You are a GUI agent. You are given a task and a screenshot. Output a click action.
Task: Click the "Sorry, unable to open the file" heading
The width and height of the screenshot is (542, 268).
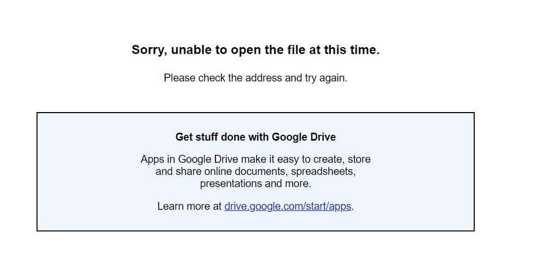pyautogui.click(x=256, y=50)
